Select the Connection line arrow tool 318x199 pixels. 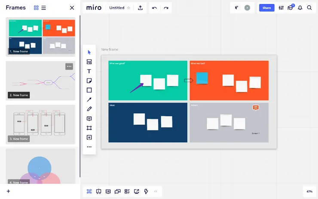point(89,100)
